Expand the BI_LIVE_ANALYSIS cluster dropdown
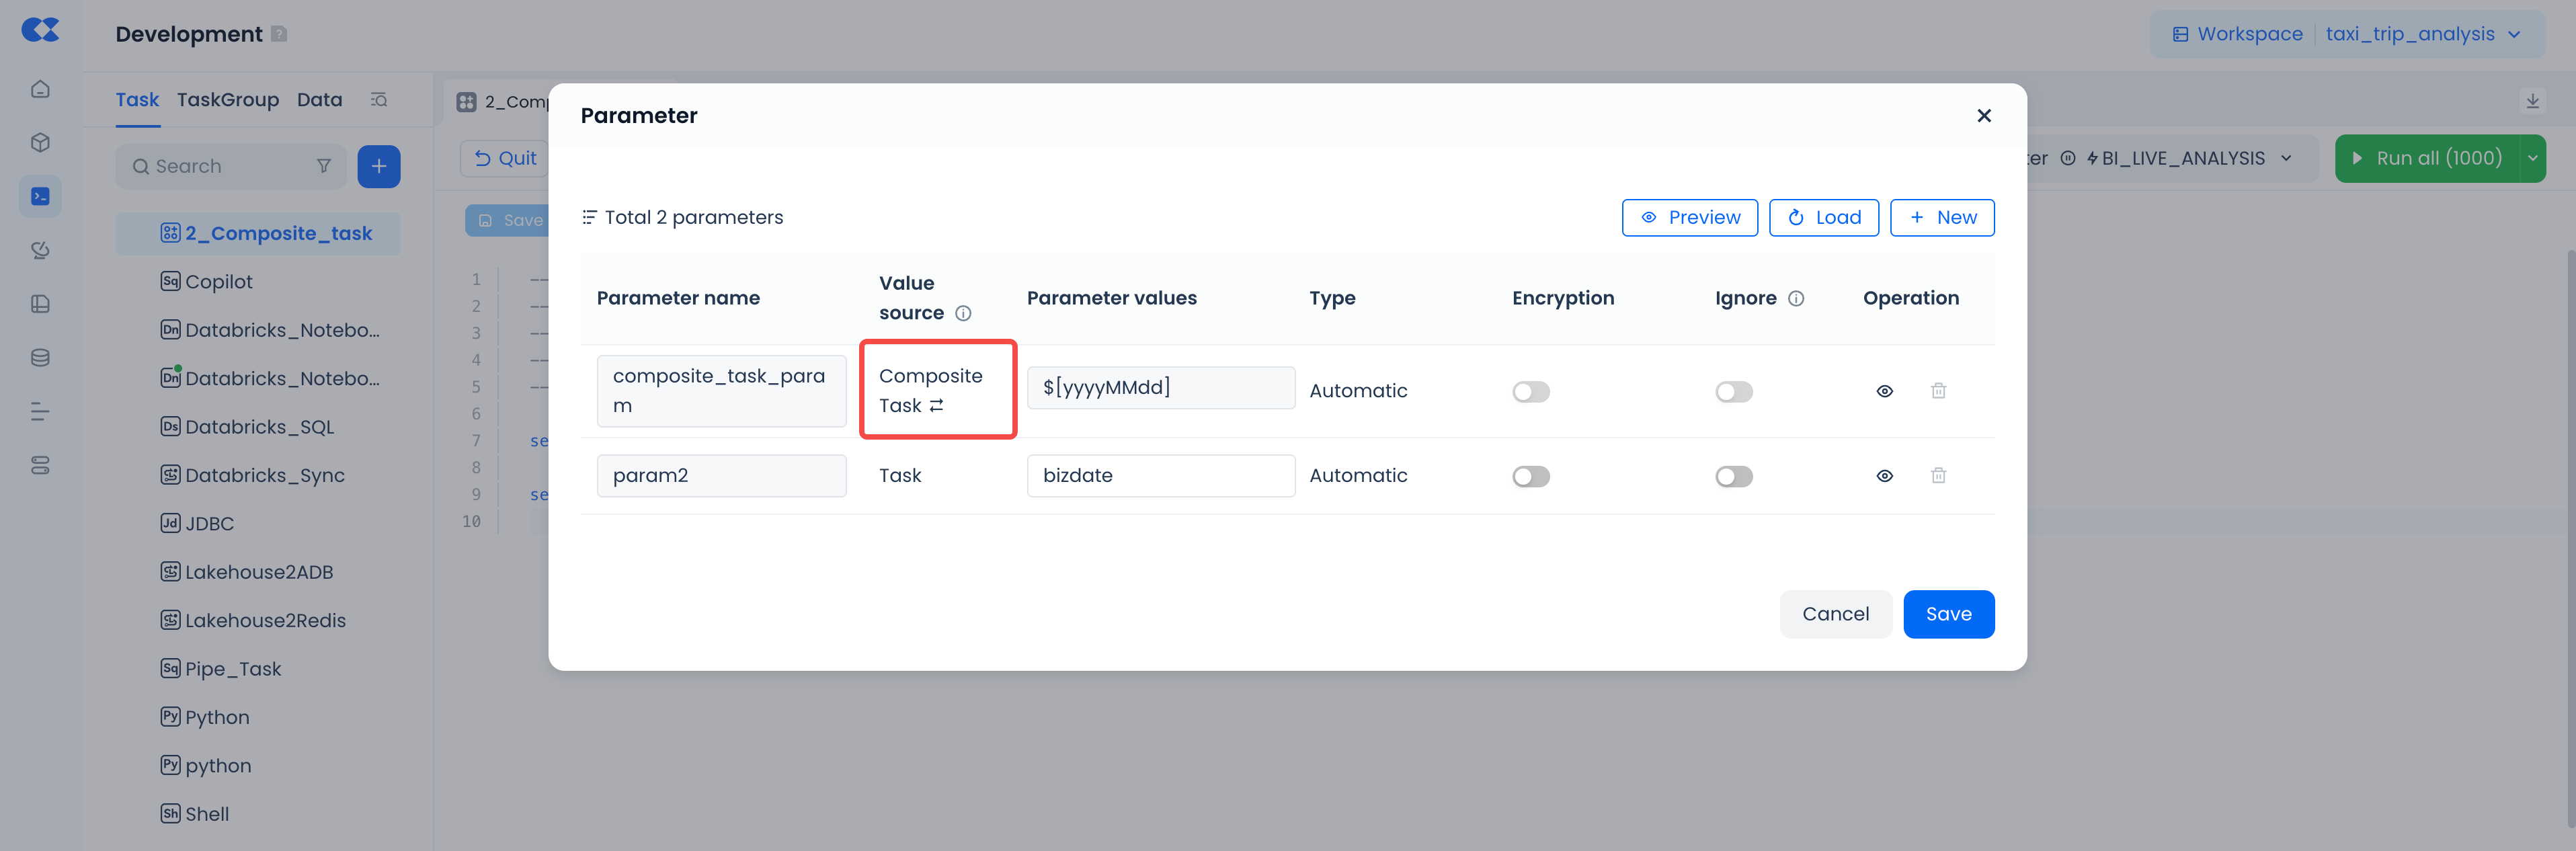 pos(2286,159)
